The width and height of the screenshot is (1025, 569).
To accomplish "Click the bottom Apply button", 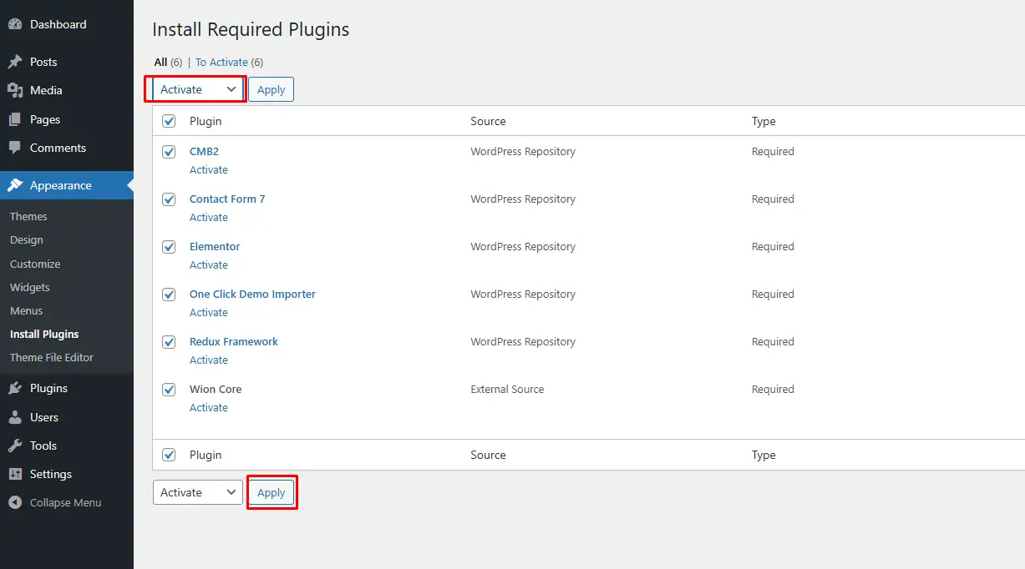I will (x=271, y=492).
